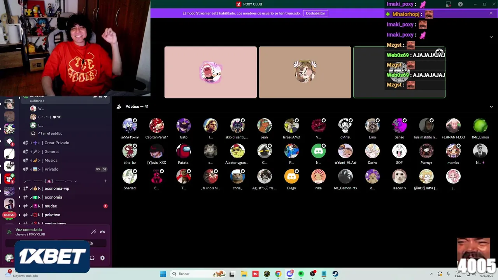Click Mr_Demon-rtx's avatar in the audience

click(x=345, y=176)
